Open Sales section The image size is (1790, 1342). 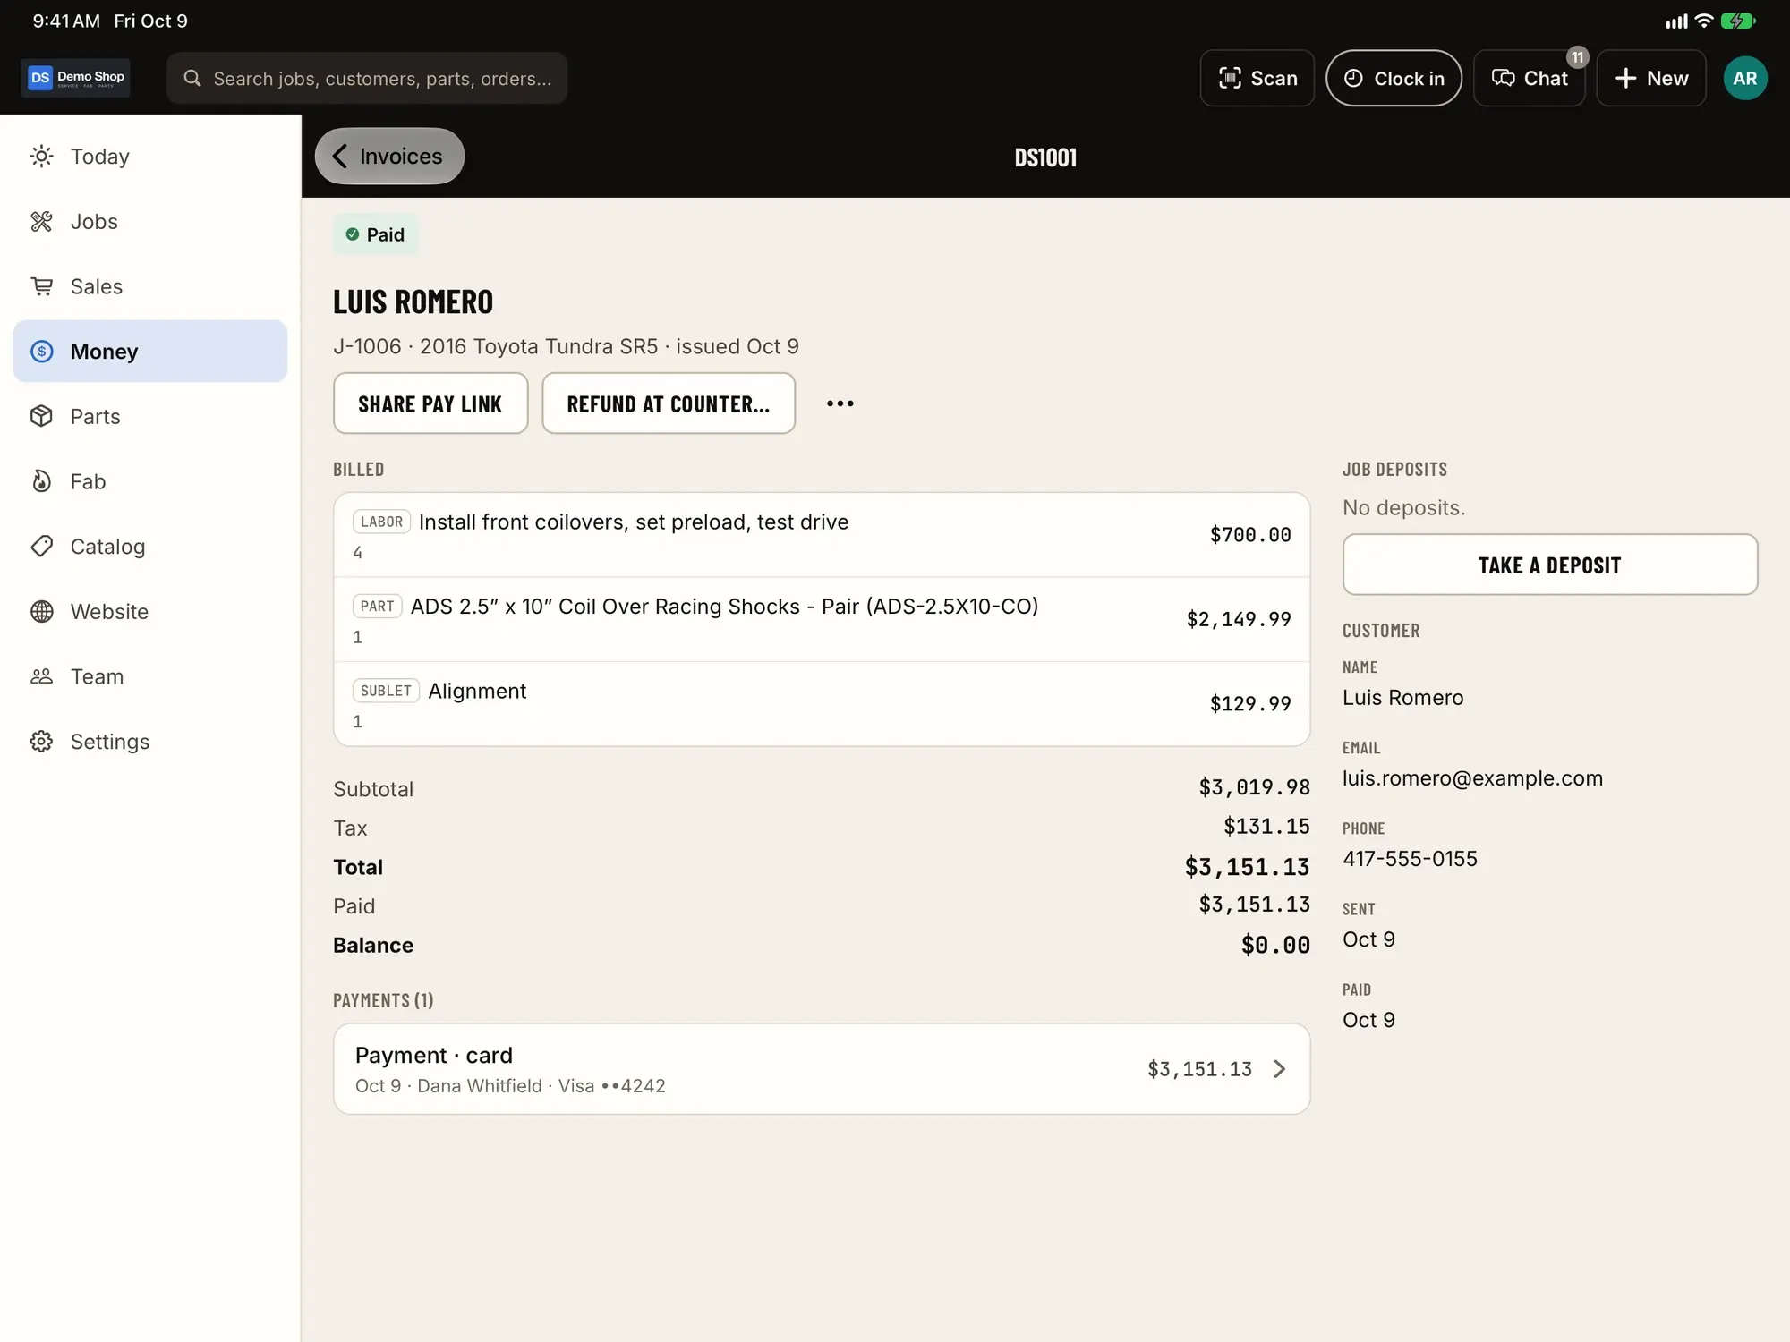(150, 286)
